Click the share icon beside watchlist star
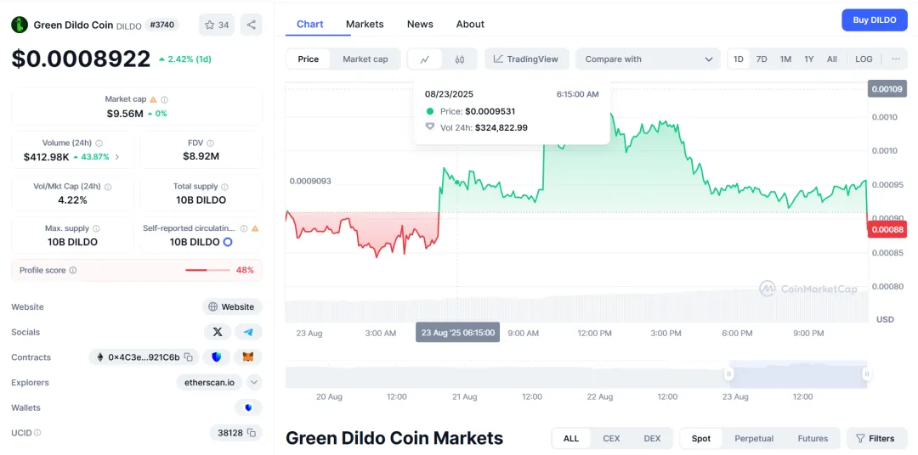 [x=252, y=25]
